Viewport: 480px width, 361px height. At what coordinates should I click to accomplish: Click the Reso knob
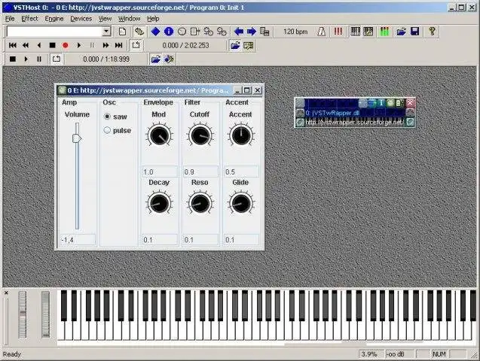pyautogui.click(x=200, y=203)
